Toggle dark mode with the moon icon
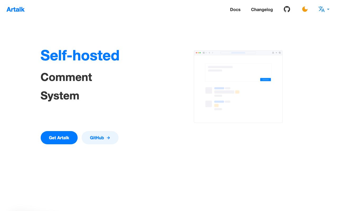This screenshot has height=211, width=338. 305,9
